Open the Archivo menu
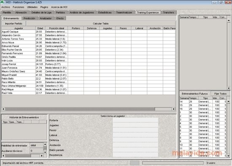This screenshot has width=232, height=166. (5, 7)
